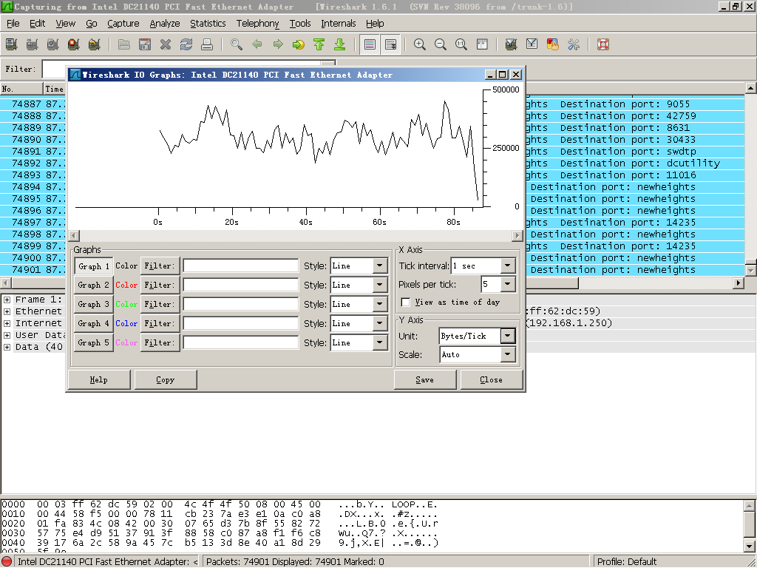757x568 pixels.
Task: Open the capture filters dialog icon
Action: pos(512,44)
